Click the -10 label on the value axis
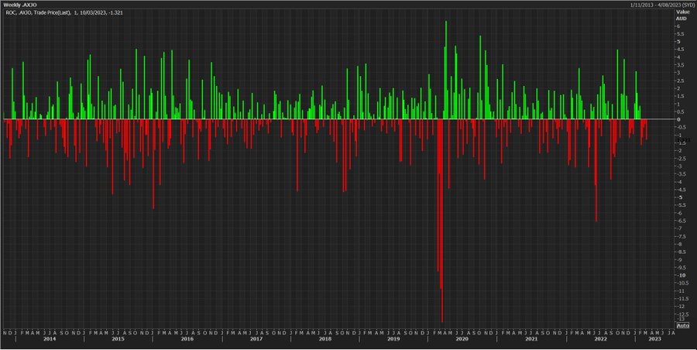 (x=678, y=275)
